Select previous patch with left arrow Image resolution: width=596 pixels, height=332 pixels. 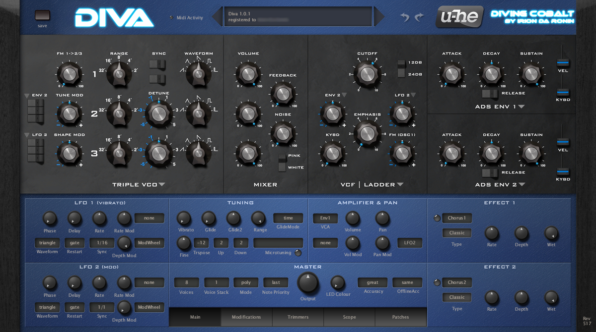(217, 17)
